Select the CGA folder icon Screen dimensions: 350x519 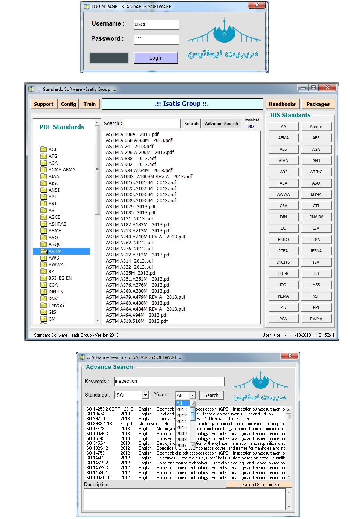[44, 285]
